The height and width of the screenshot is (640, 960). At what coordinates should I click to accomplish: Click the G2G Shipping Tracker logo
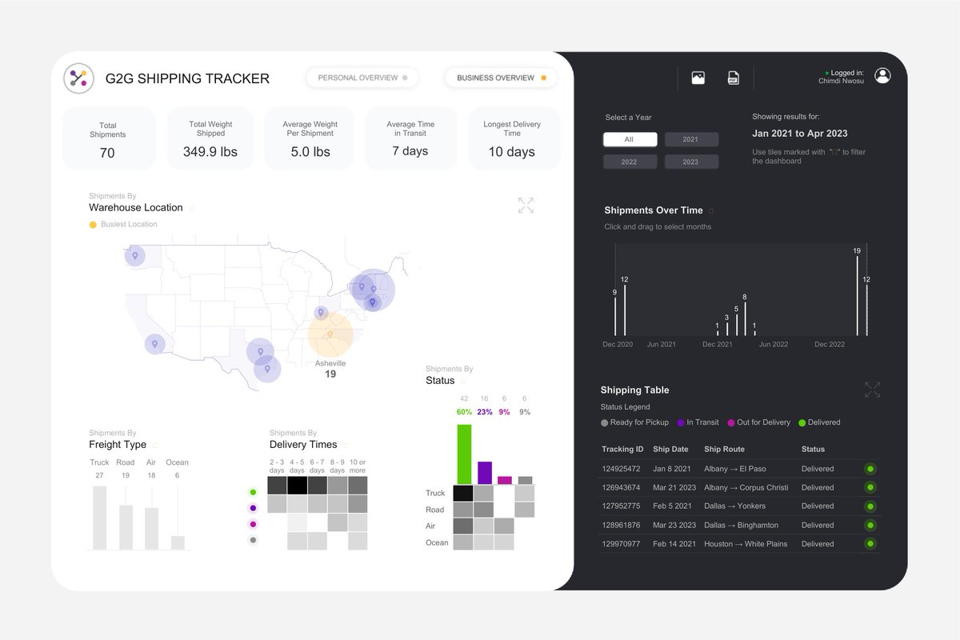pyautogui.click(x=78, y=78)
